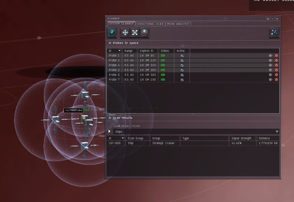Recover Probe 4 using its arrow icon
Screen dimensions: 294x202
coord(271,65)
